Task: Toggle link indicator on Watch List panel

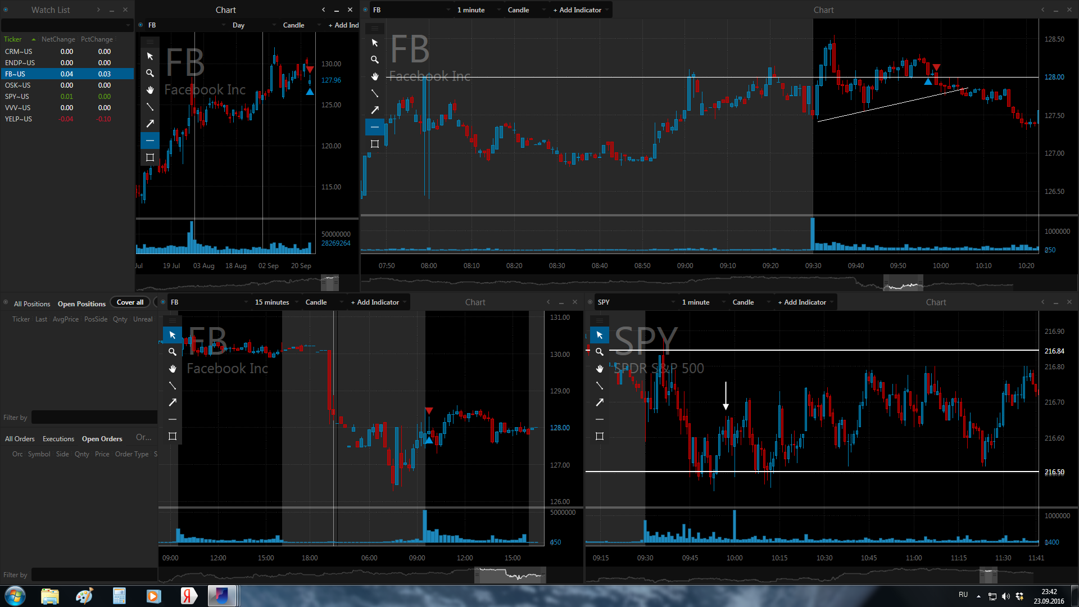Action: click(x=6, y=10)
